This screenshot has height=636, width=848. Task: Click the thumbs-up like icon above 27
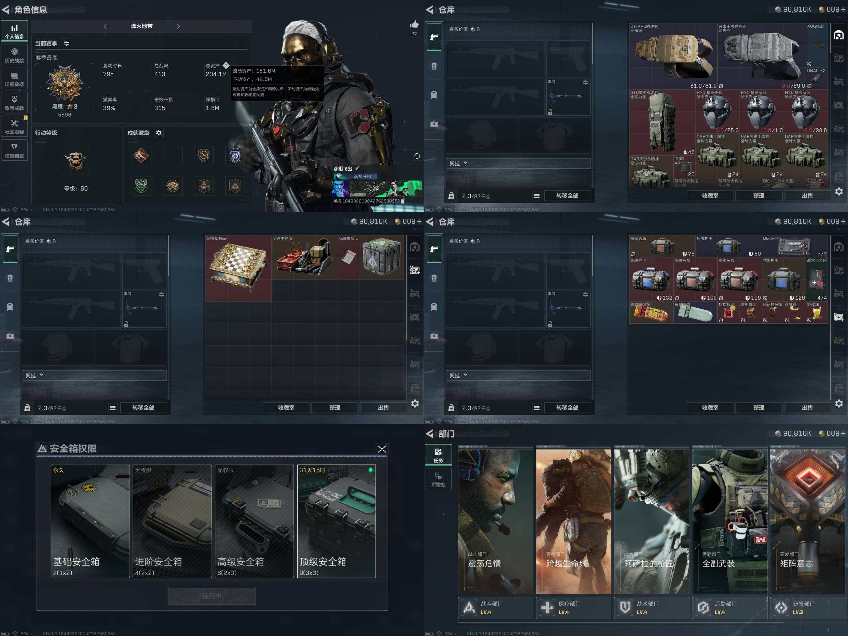(414, 25)
